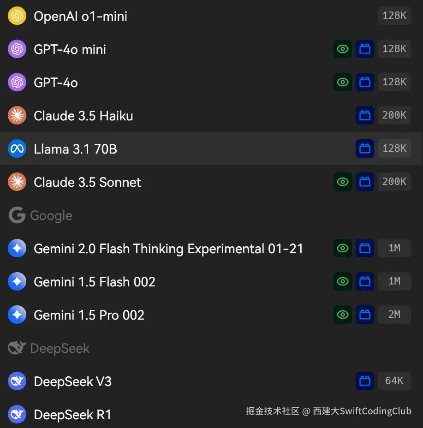
Task: Select the GPT-4o model
Action: click(56, 83)
